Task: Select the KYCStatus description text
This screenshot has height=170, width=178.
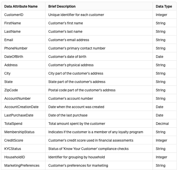Action: (x=88, y=149)
